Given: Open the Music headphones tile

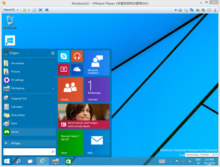Looking at the screenshot, I should click(x=77, y=56).
